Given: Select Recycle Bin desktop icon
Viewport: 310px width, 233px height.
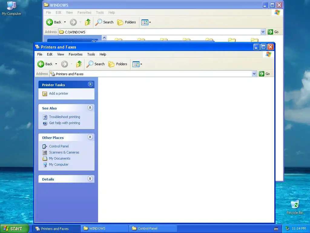Looking at the screenshot, I should pyautogui.click(x=295, y=207).
